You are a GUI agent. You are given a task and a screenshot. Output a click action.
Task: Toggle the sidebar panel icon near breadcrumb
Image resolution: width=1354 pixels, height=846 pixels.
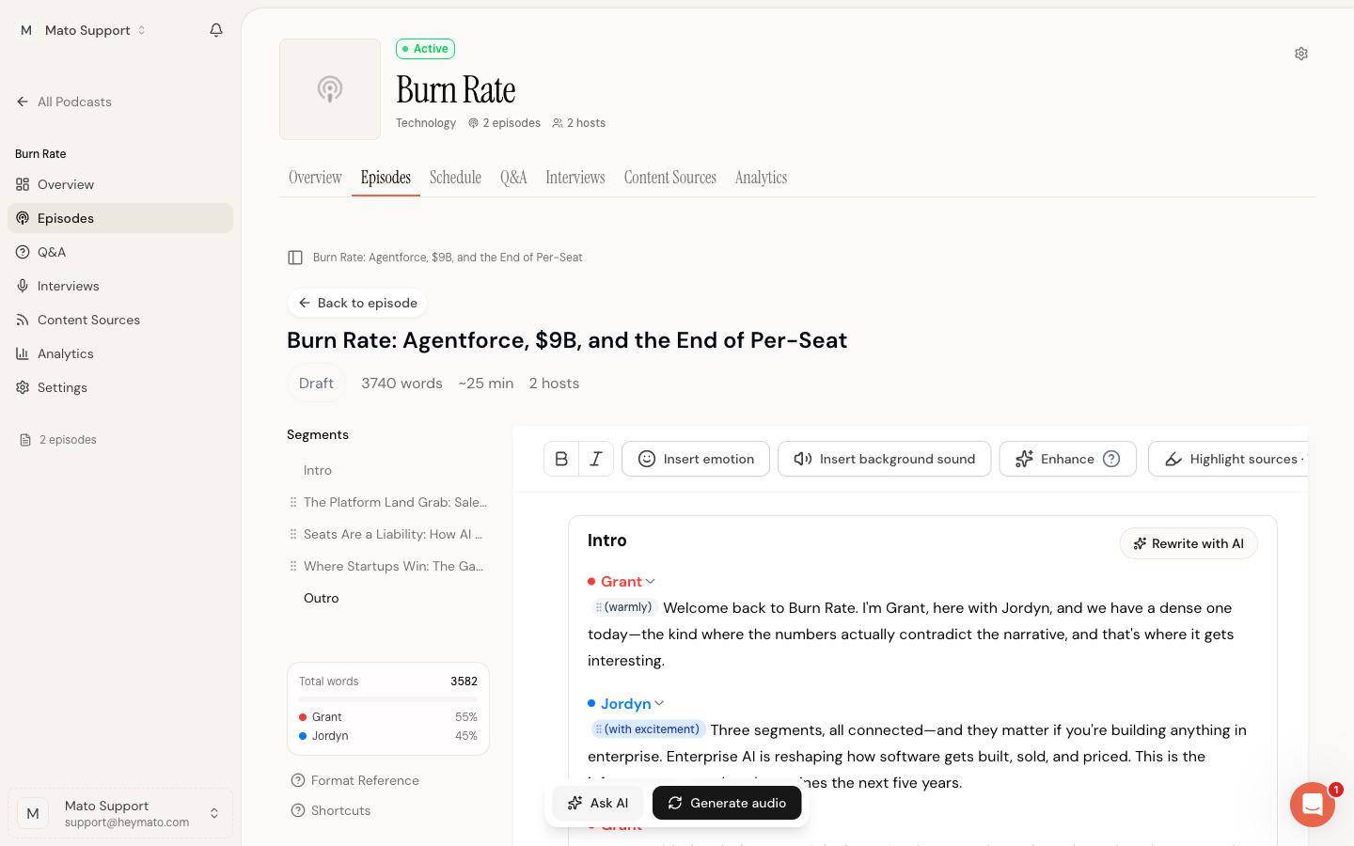coord(295,258)
